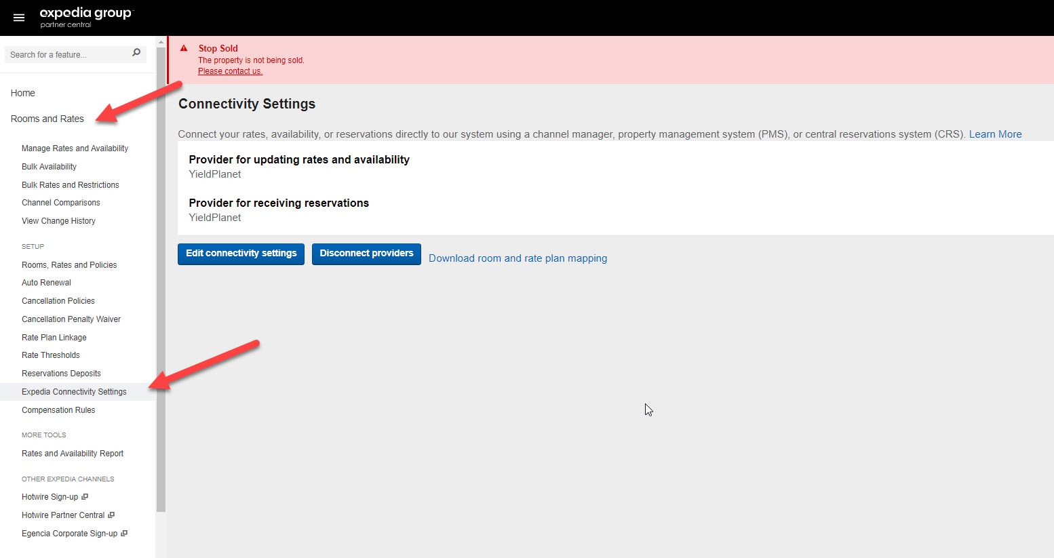Select Expedia Connectivity Settings
The width and height of the screenshot is (1054, 558).
[x=74, y=392]
